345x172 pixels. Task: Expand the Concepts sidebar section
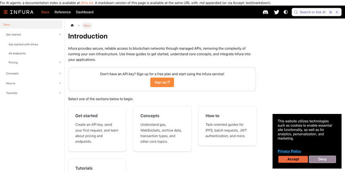(x=60, y=73)
